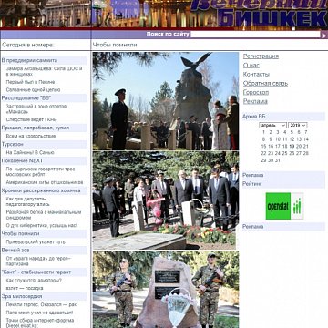The image size is (328, 328).
Task: Open article Связанные одной целью
Action: (x=33, y=90)
